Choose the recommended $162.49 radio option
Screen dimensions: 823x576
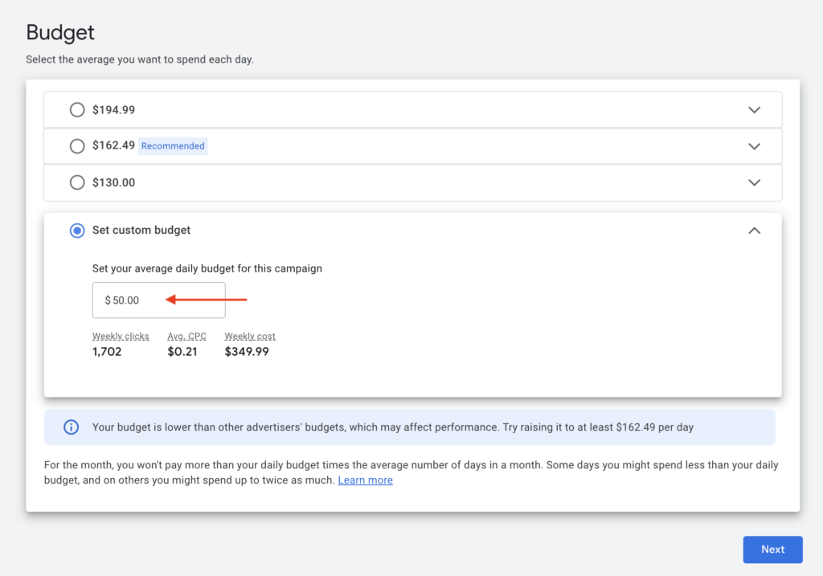77,146
